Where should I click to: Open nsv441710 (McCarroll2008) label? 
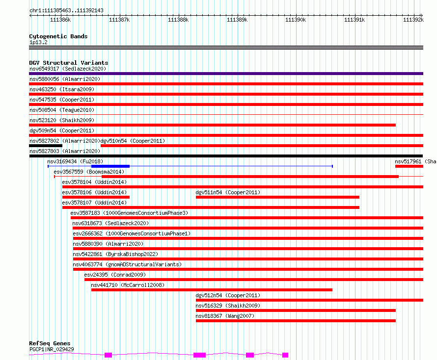point(128,285)
